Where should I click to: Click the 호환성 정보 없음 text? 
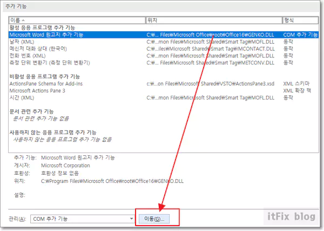[x=60, y=173]
